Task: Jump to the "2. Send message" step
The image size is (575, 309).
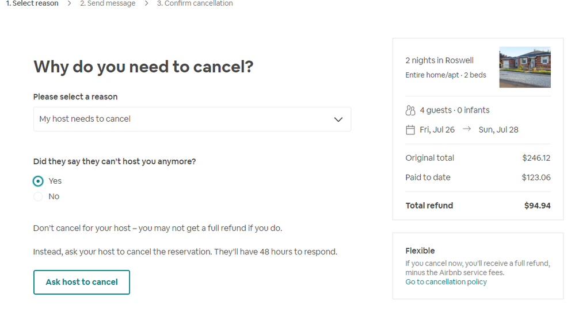Action: coord(108,3)
